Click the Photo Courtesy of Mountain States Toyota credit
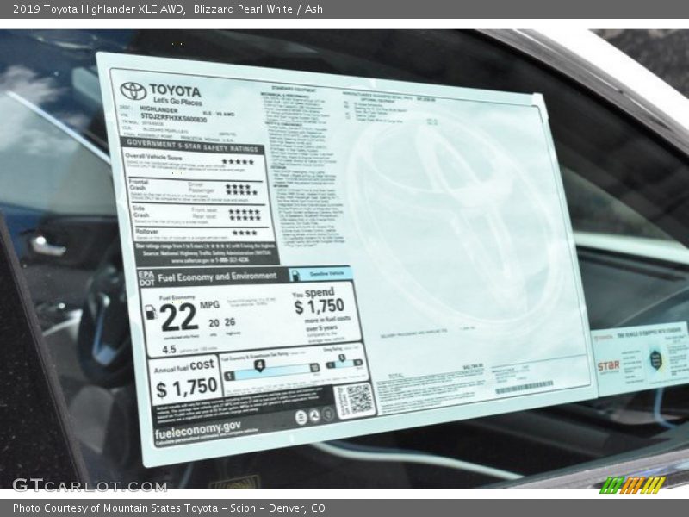Screen dimensions: 689x517 pos(169,508)
